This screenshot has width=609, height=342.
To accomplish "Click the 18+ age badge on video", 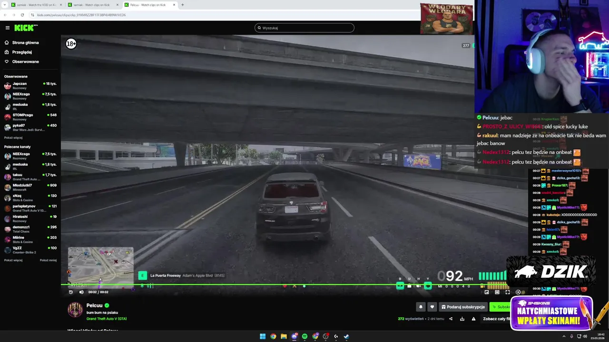I will (x=71, y=44).
